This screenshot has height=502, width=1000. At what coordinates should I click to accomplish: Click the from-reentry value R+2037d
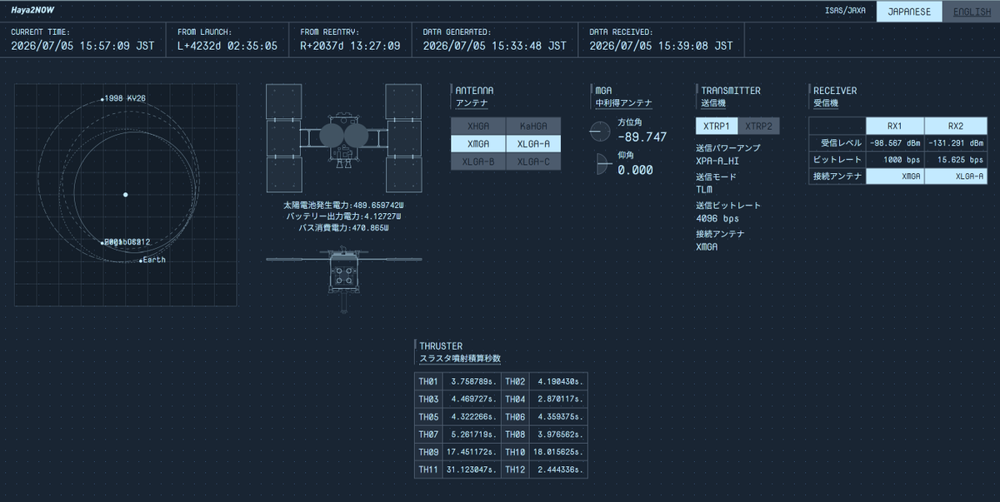pos(350,46)
